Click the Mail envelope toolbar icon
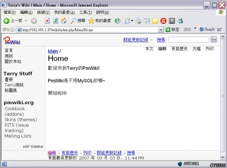This screenshot has width=227, height=168. tap(127, 21)
